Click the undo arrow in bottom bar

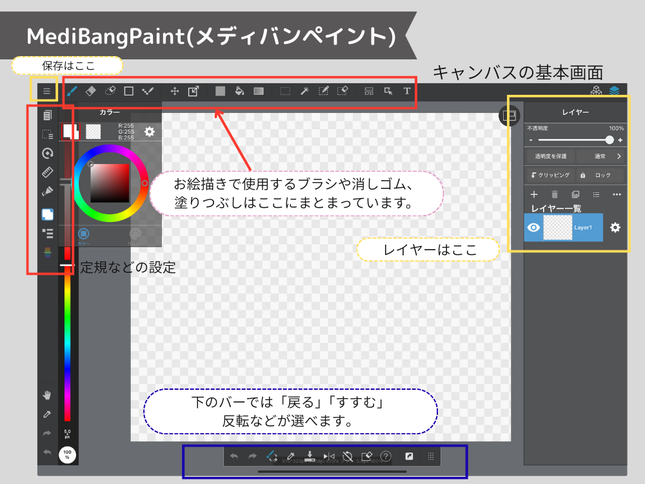(x=233, y=456)
